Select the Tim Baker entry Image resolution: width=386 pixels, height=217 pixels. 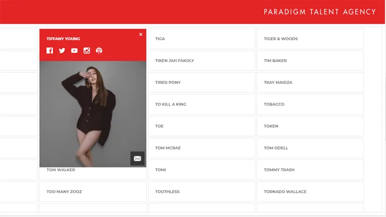tap(310, 61)
